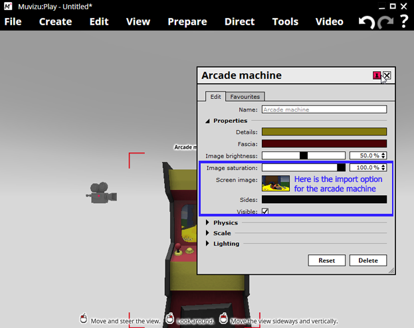Open the Video menu
The height and width of the screenshot is (328, 414).
coord(329,22)
